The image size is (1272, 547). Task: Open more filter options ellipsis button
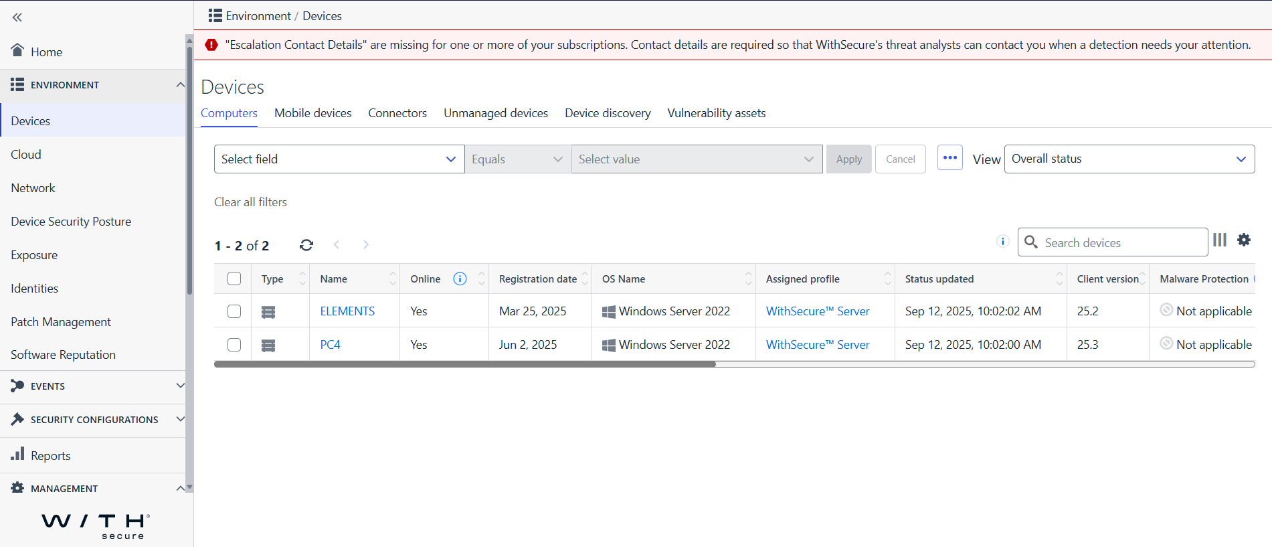pos(950,158)
